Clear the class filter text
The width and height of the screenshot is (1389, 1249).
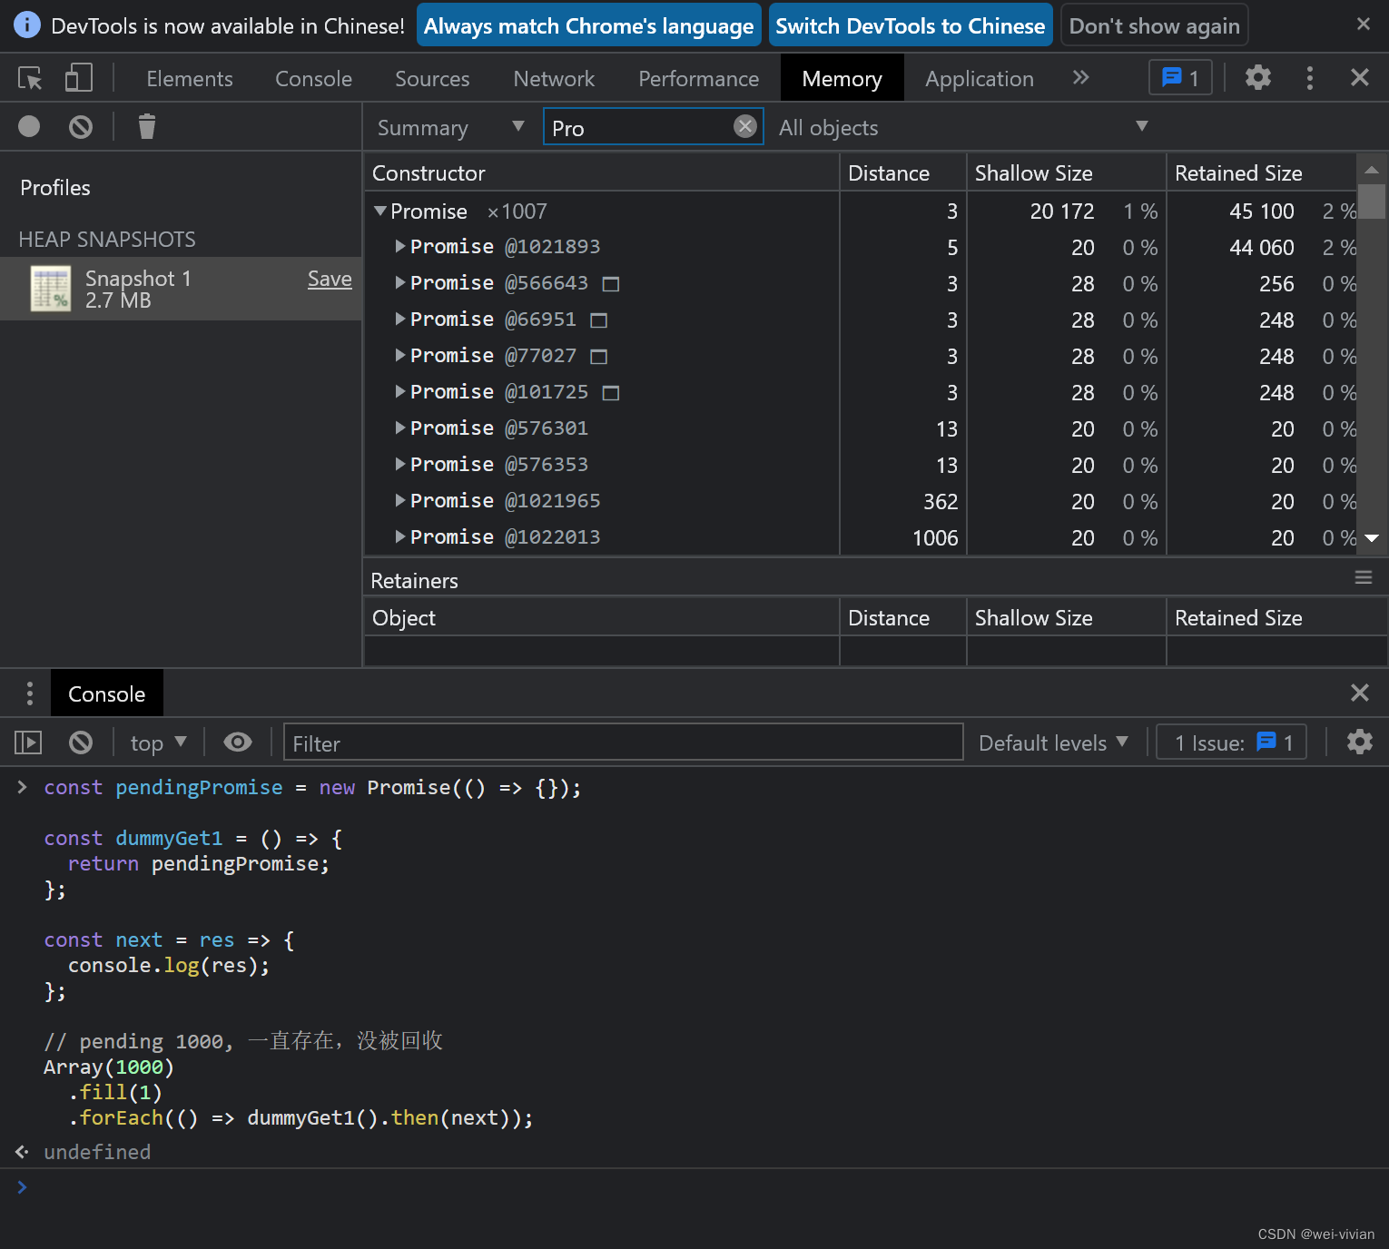coord(744,126)
